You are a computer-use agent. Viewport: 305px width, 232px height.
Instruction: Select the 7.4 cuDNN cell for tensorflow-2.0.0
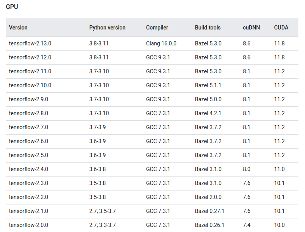coord(246,225)
